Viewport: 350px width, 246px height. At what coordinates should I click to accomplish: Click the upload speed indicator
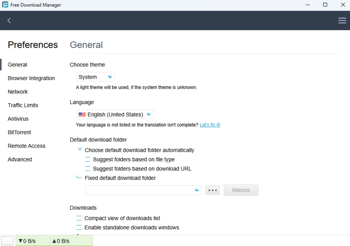coord(61,241)
